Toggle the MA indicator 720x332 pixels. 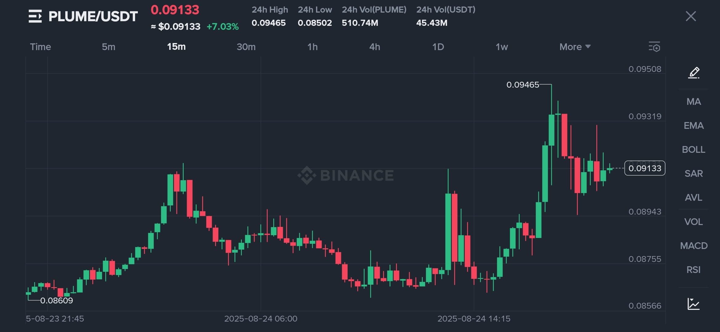[x=694, y=101]
